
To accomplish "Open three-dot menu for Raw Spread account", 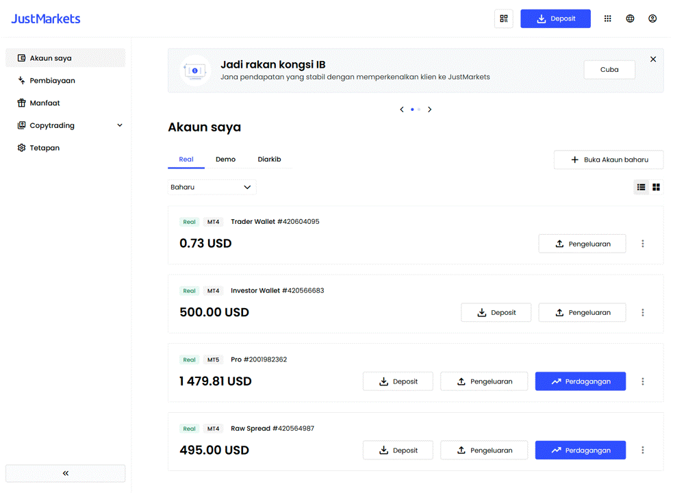I will point(642,451).
